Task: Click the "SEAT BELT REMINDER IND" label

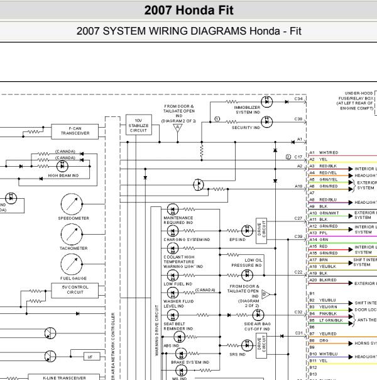Action: [178, 326]
